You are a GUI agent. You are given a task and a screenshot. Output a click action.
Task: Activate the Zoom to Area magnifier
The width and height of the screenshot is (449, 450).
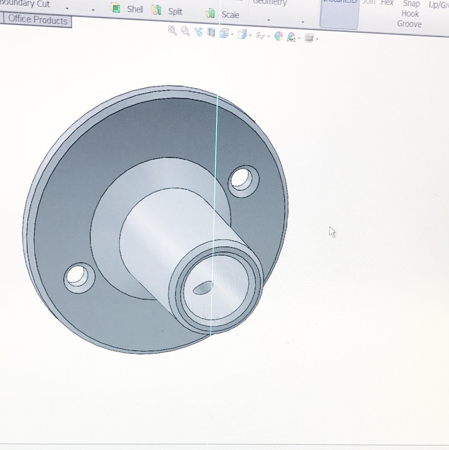point(185,31)
